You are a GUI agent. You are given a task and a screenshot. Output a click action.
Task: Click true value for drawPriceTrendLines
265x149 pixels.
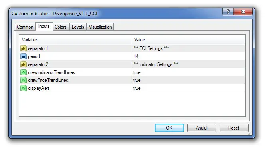coord(137,80)
